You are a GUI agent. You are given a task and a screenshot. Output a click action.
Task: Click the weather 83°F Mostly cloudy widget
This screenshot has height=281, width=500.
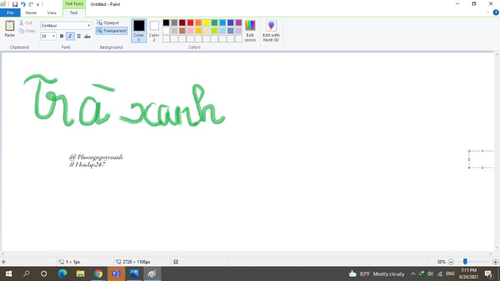pos(376,274)
